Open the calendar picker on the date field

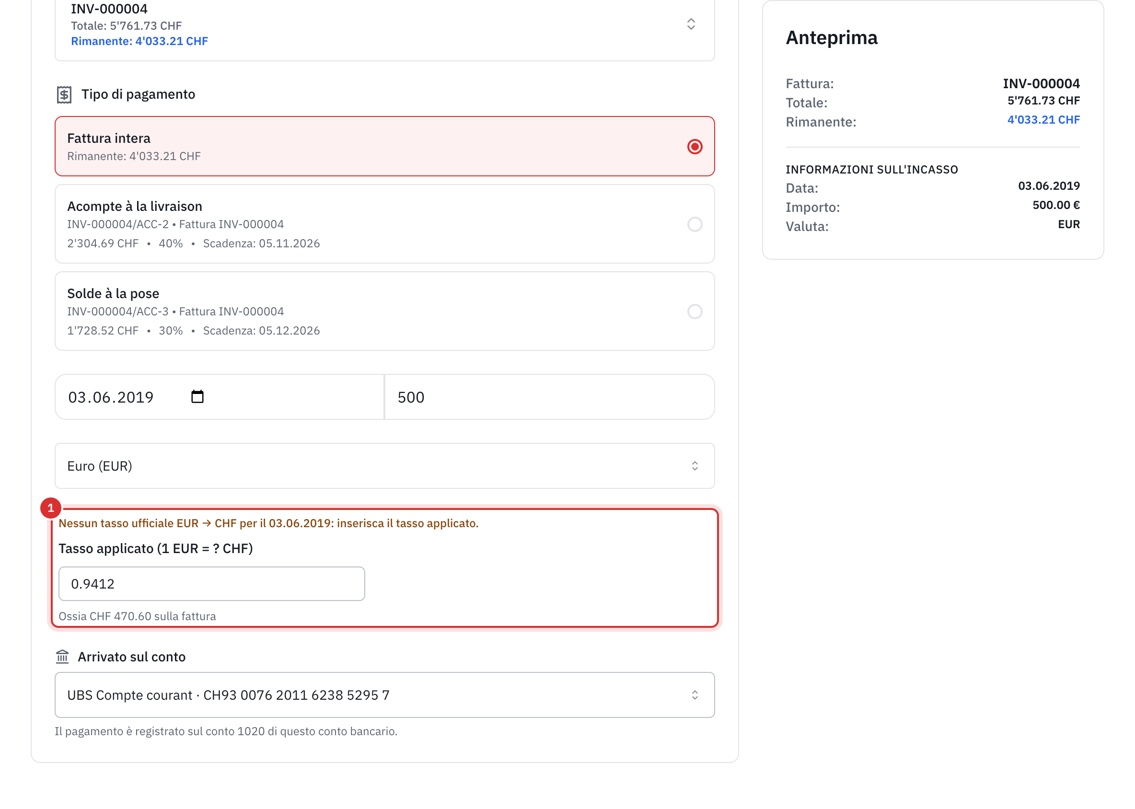[197, 397]
